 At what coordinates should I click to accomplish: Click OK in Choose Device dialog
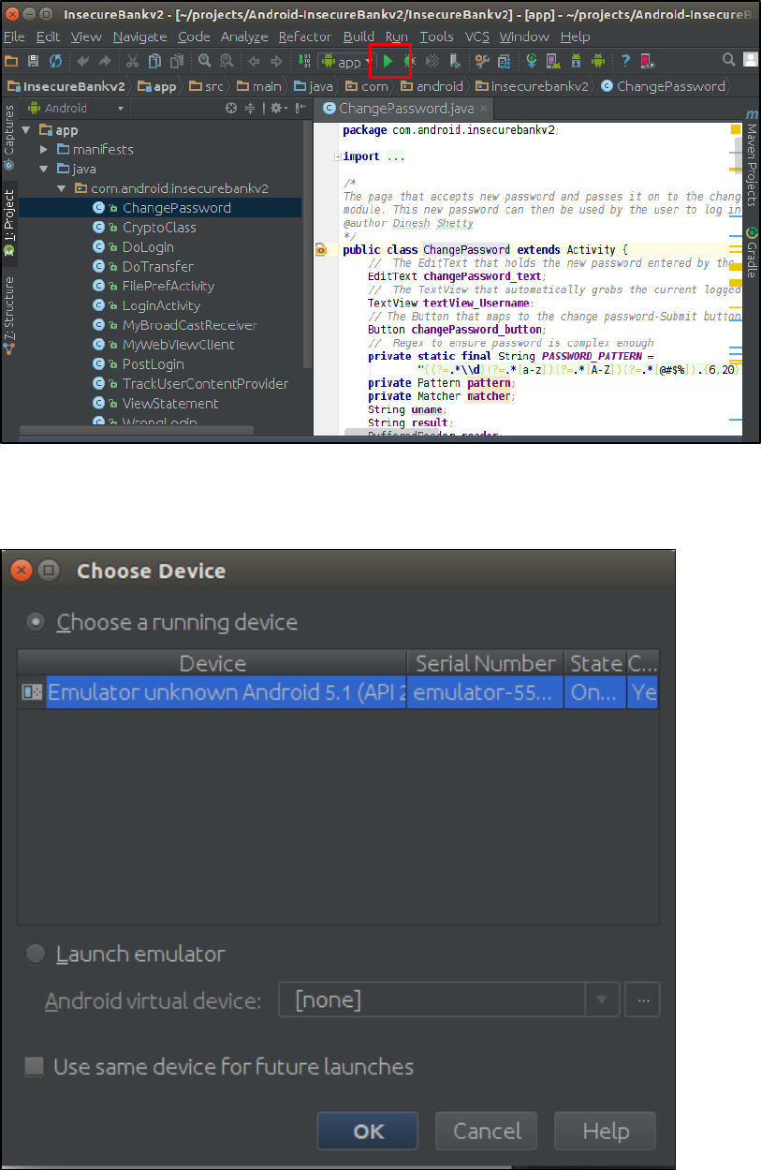[369, 1131]
